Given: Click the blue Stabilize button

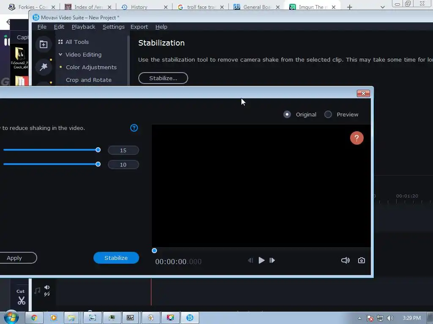Looking at the screenshot, I should coord(116,258).
